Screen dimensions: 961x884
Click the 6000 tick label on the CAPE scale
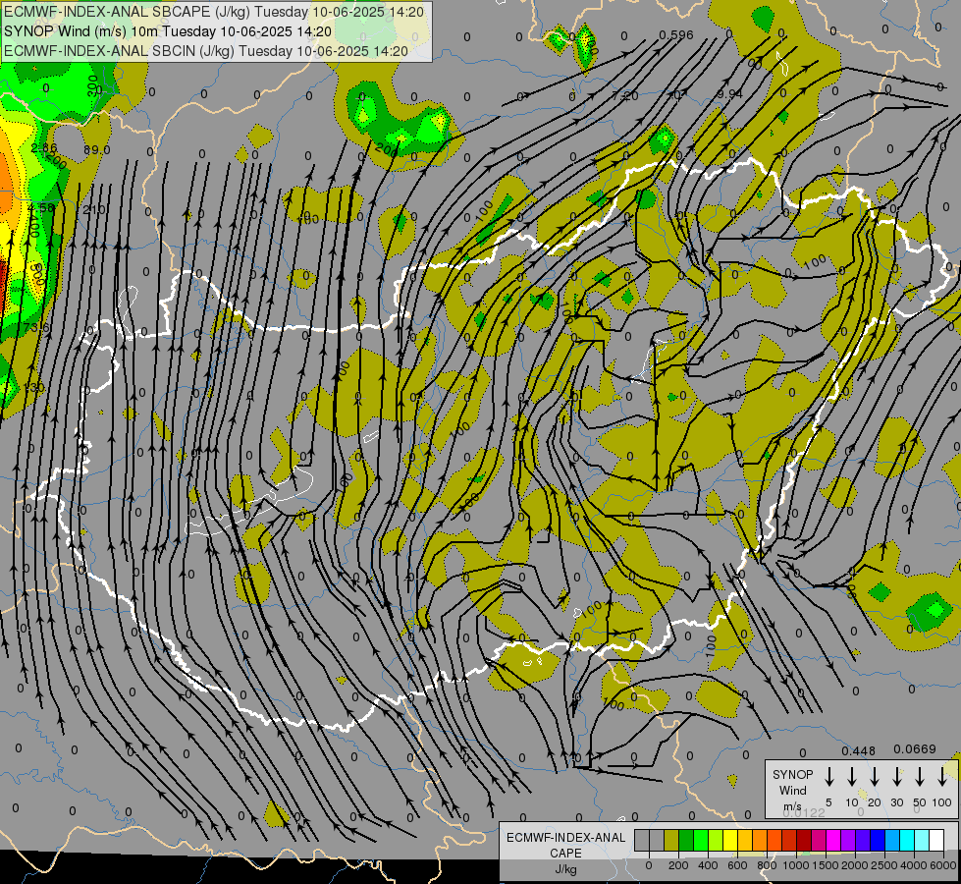coord(944,865)
